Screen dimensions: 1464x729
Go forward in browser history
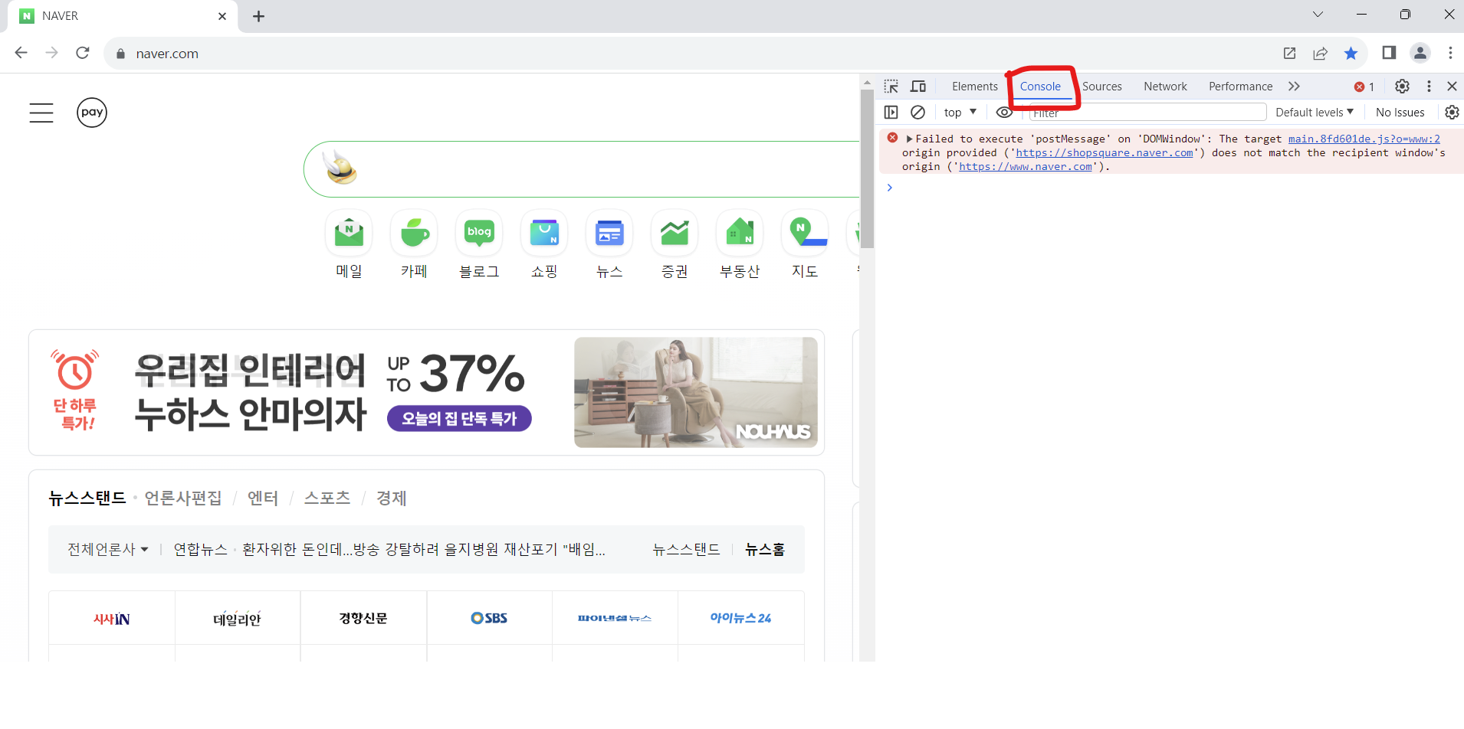pos(51,53)
